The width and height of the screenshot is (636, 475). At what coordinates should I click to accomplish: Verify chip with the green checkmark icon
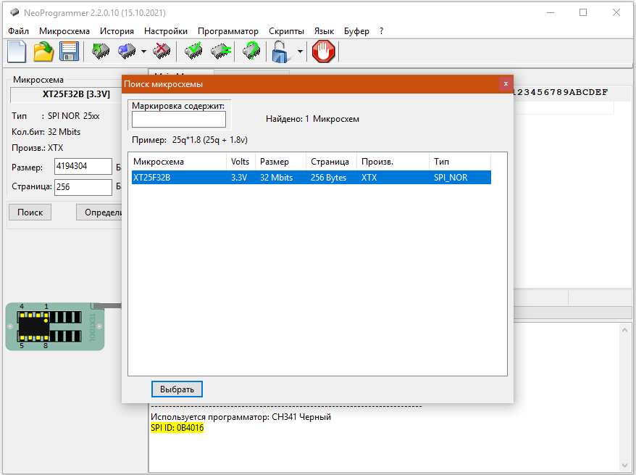(193, 51)
